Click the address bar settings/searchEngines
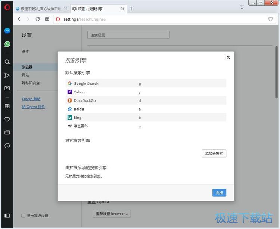 (164, 19)
